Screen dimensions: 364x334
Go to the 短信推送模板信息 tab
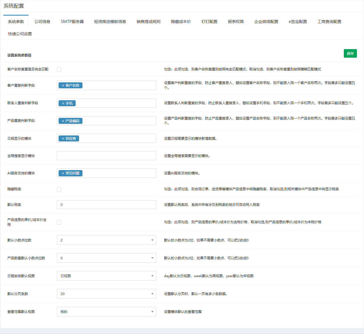110,22
